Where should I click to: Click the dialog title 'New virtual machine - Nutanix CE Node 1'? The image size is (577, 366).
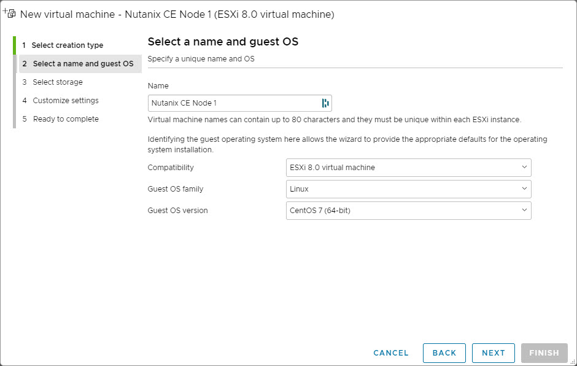coord(177,14)
